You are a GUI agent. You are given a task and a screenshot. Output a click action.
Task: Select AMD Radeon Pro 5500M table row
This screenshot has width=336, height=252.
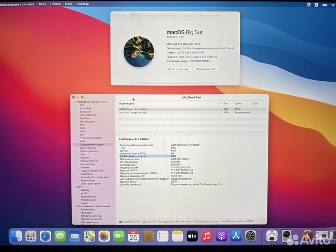pyautogui.click(x=192, y=109)
